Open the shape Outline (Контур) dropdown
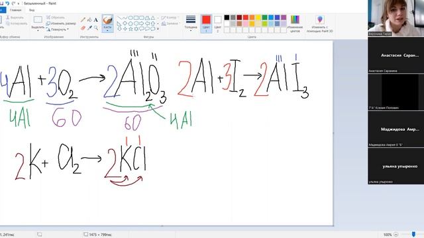The width and height of the screenshot is (424, 238). point(170,18)
